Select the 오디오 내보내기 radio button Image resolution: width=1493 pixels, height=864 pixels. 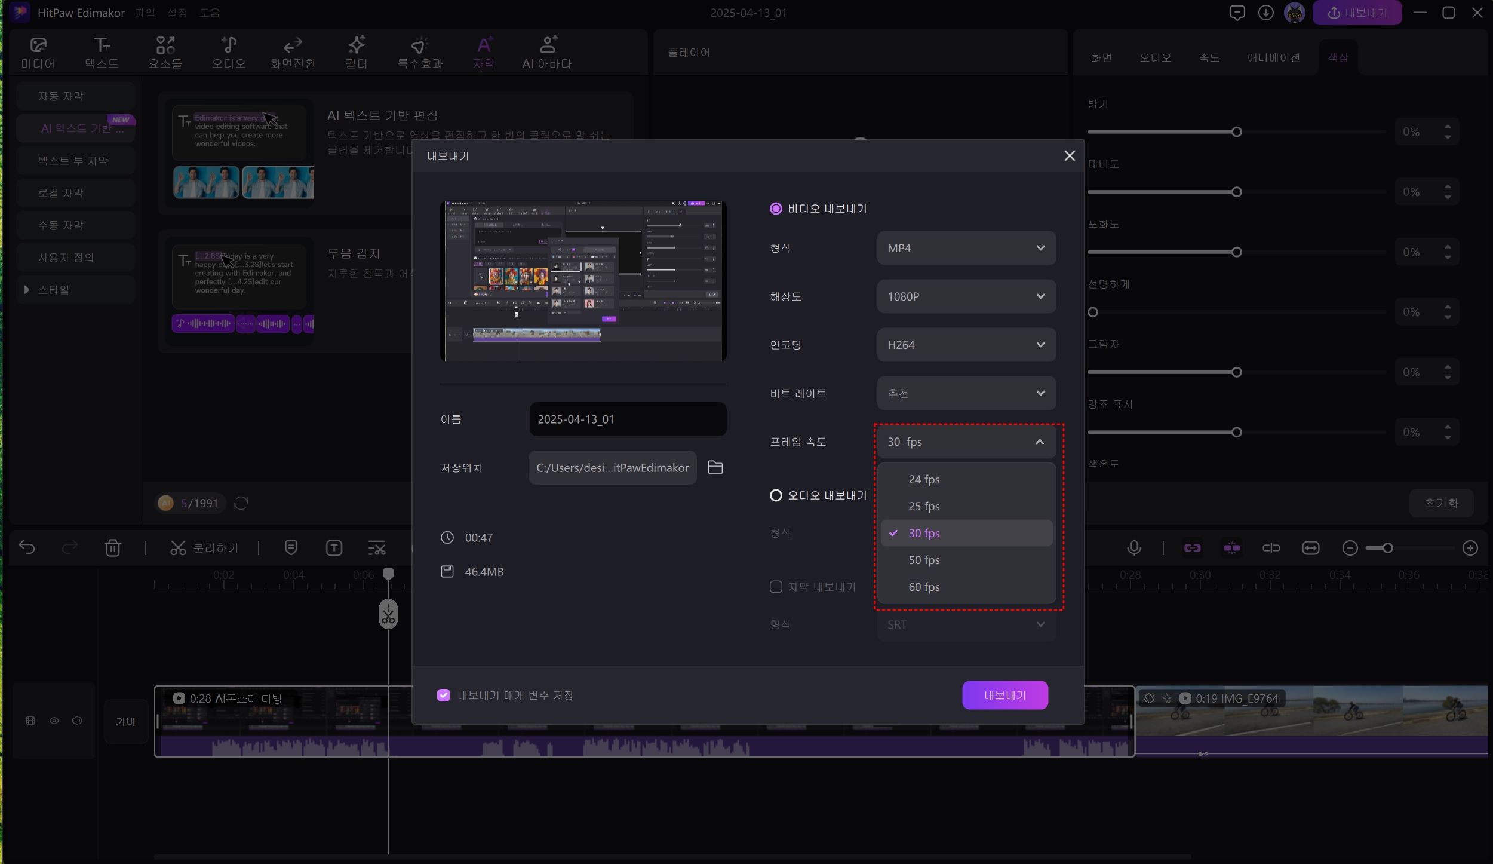coord(775,495)
